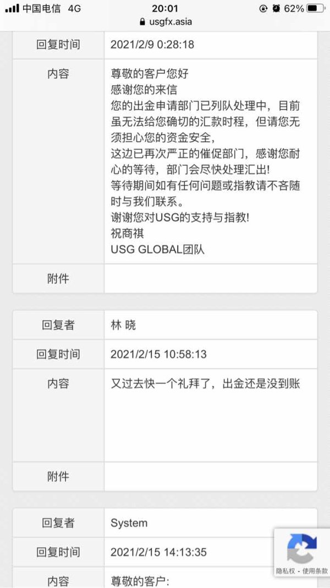
Task: Tap the alarm clock status icon
Action: [276, 8]
